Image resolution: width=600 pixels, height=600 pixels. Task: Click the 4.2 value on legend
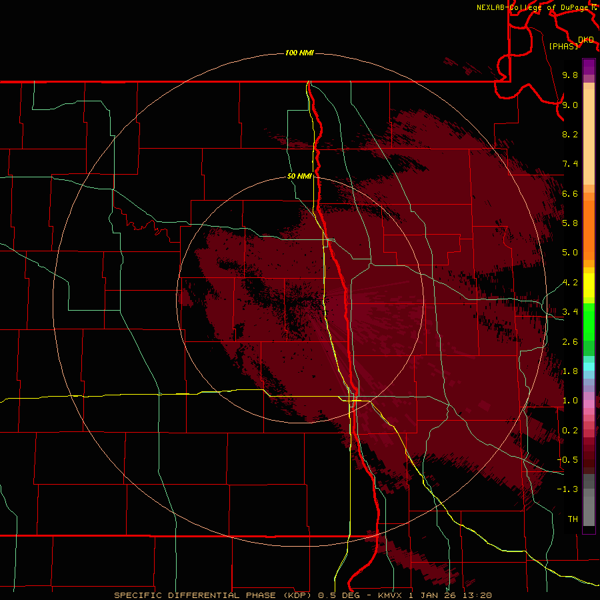coord(570,283)
